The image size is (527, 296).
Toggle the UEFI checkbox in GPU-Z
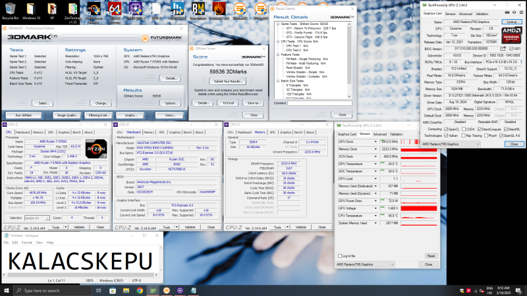[x=511, y=49]
